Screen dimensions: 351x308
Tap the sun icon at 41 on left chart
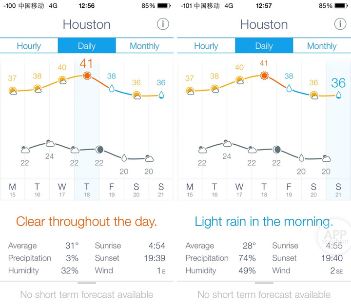[x=87, y=76]
